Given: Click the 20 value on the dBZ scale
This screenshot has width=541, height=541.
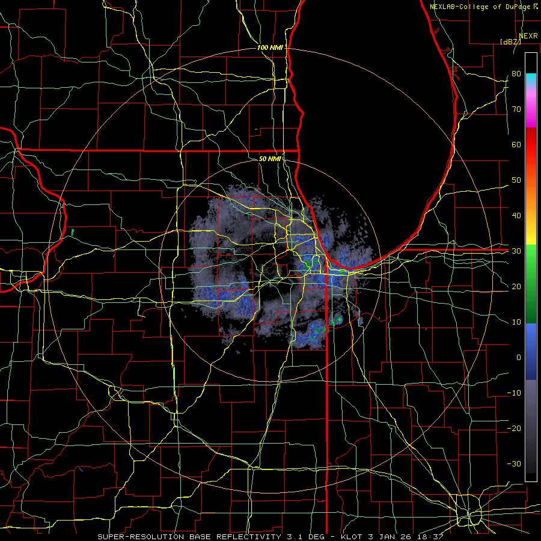Looking at the screenshot, I should click(516, 286).
